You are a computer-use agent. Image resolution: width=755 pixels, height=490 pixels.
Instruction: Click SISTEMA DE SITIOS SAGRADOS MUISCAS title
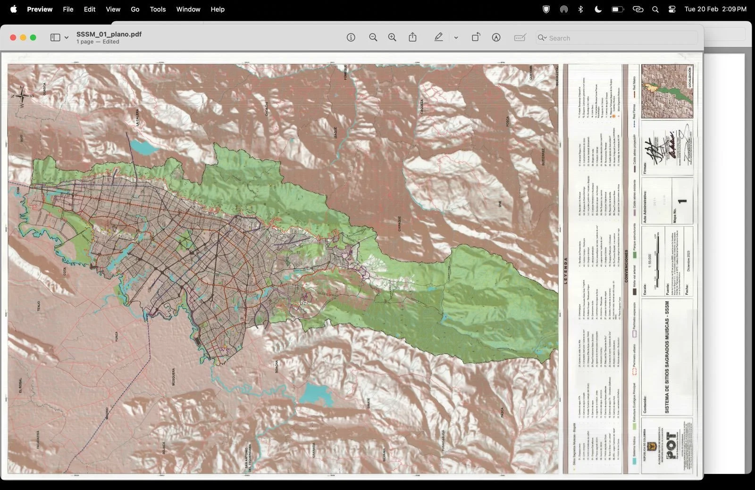667,357
